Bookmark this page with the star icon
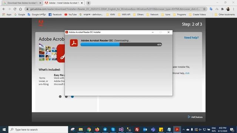Image resolution: width=237 pixels, height=133 pixels. click(x=204, y=9)
